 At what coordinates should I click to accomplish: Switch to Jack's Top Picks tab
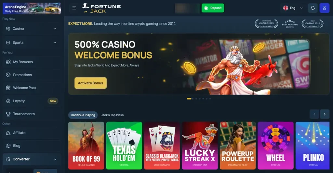112,115
